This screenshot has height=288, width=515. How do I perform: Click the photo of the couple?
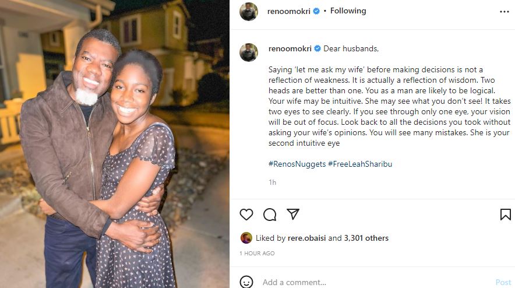(x=115, y=144)
